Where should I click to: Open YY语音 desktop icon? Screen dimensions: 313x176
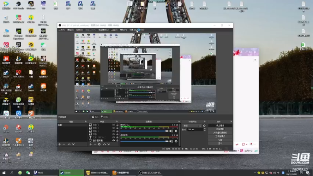[x=31, y=101]
